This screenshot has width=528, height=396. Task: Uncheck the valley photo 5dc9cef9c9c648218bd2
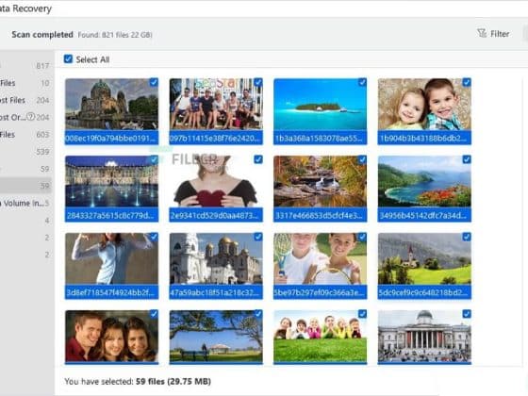pos(467,237)
